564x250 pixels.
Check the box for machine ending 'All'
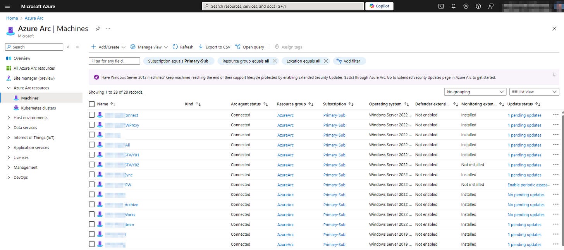click(x=92, y=145)
